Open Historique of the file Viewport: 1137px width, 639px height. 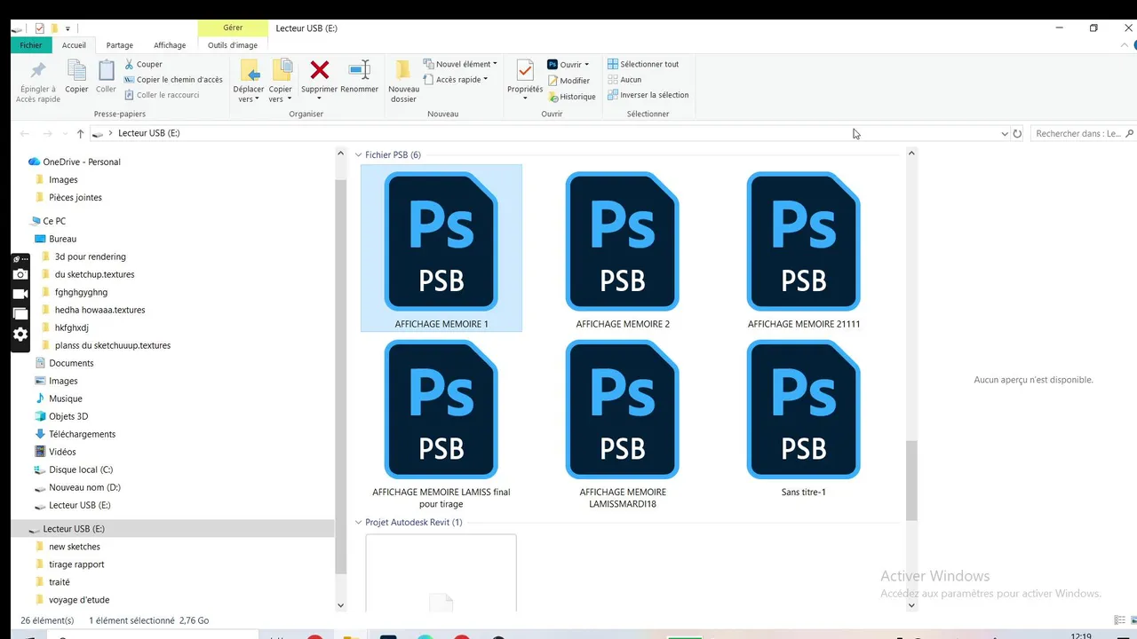[x=571, y=97]
